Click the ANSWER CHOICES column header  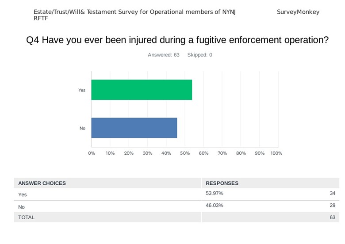(42, 183)
